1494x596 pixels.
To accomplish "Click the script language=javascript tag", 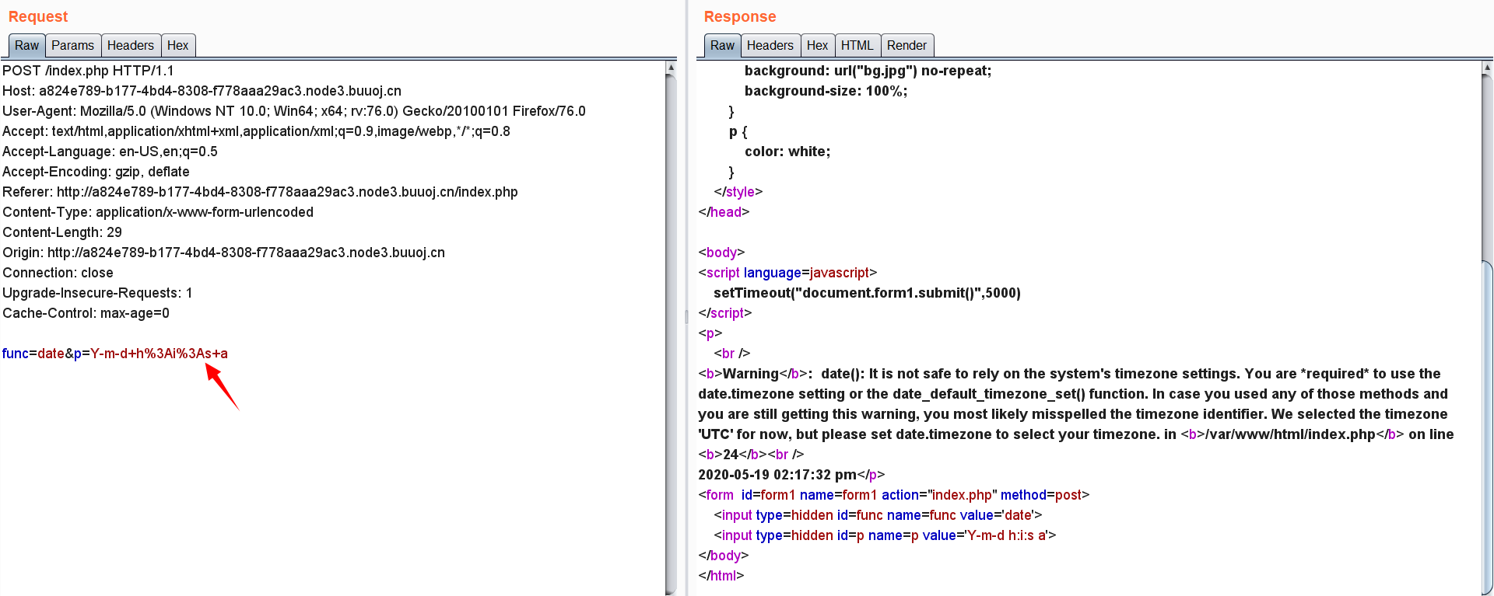I will (x=787, y=273).
